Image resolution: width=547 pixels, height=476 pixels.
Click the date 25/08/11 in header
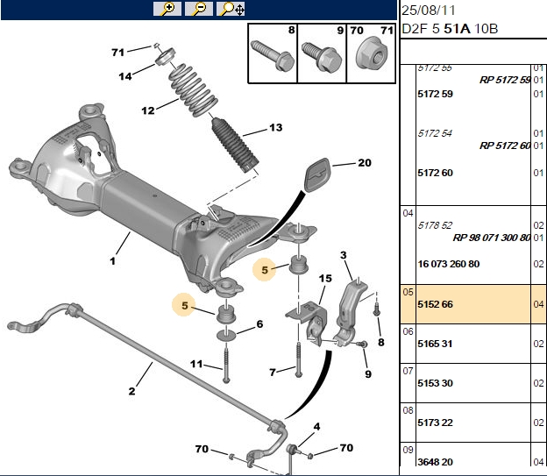point(429,11)
